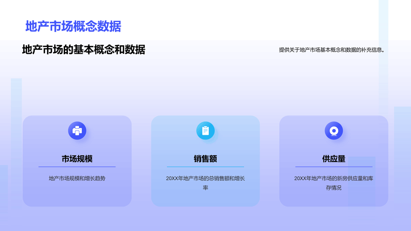Image resolution: width=411 pixels, height=231 pixels.
Task: Click the printer icon above 市场规模
Action: pyautogui.click(x=77, y=131)
